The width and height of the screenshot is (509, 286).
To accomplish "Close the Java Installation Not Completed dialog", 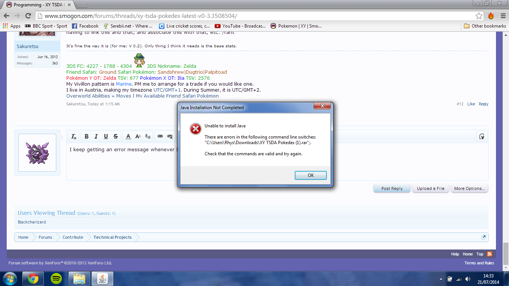I will [322, 107].
